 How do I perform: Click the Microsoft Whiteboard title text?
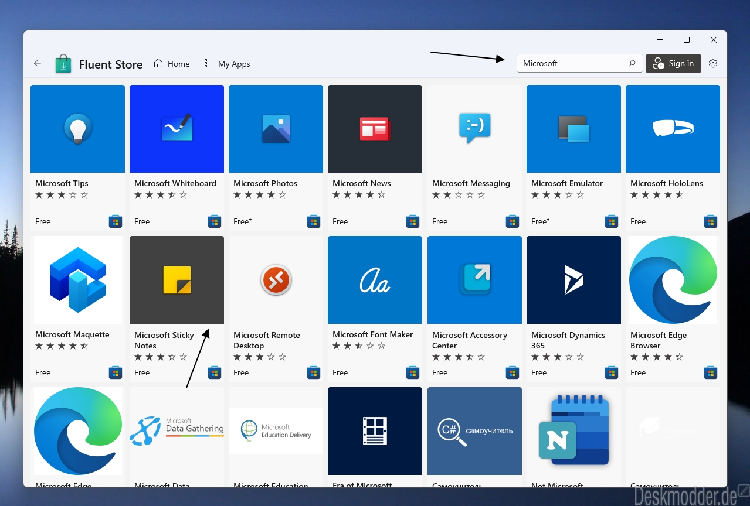[x=175, y=183]
